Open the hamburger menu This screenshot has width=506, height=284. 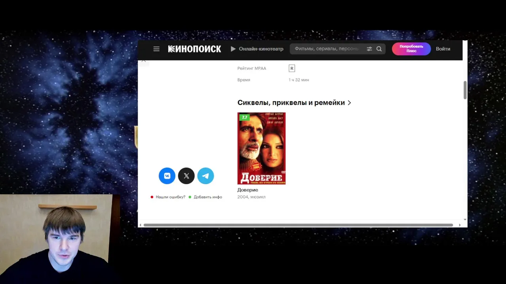157,49
